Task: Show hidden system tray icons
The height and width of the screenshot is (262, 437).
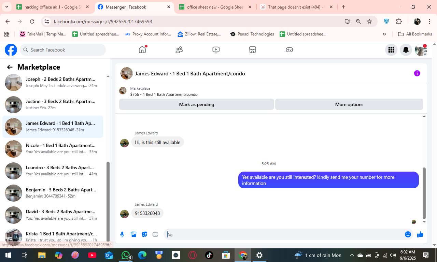Action: point(352,255)
